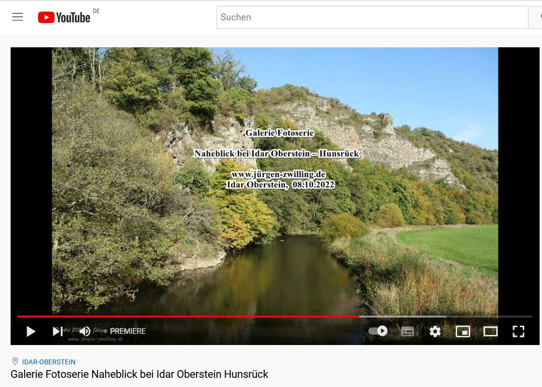Screen dimensions: 542x387
Task: Activate miniplayer mode
Action: point(462,332)
